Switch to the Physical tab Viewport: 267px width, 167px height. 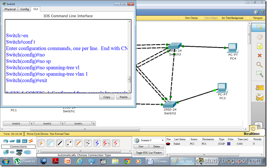[x=10, y=9]
